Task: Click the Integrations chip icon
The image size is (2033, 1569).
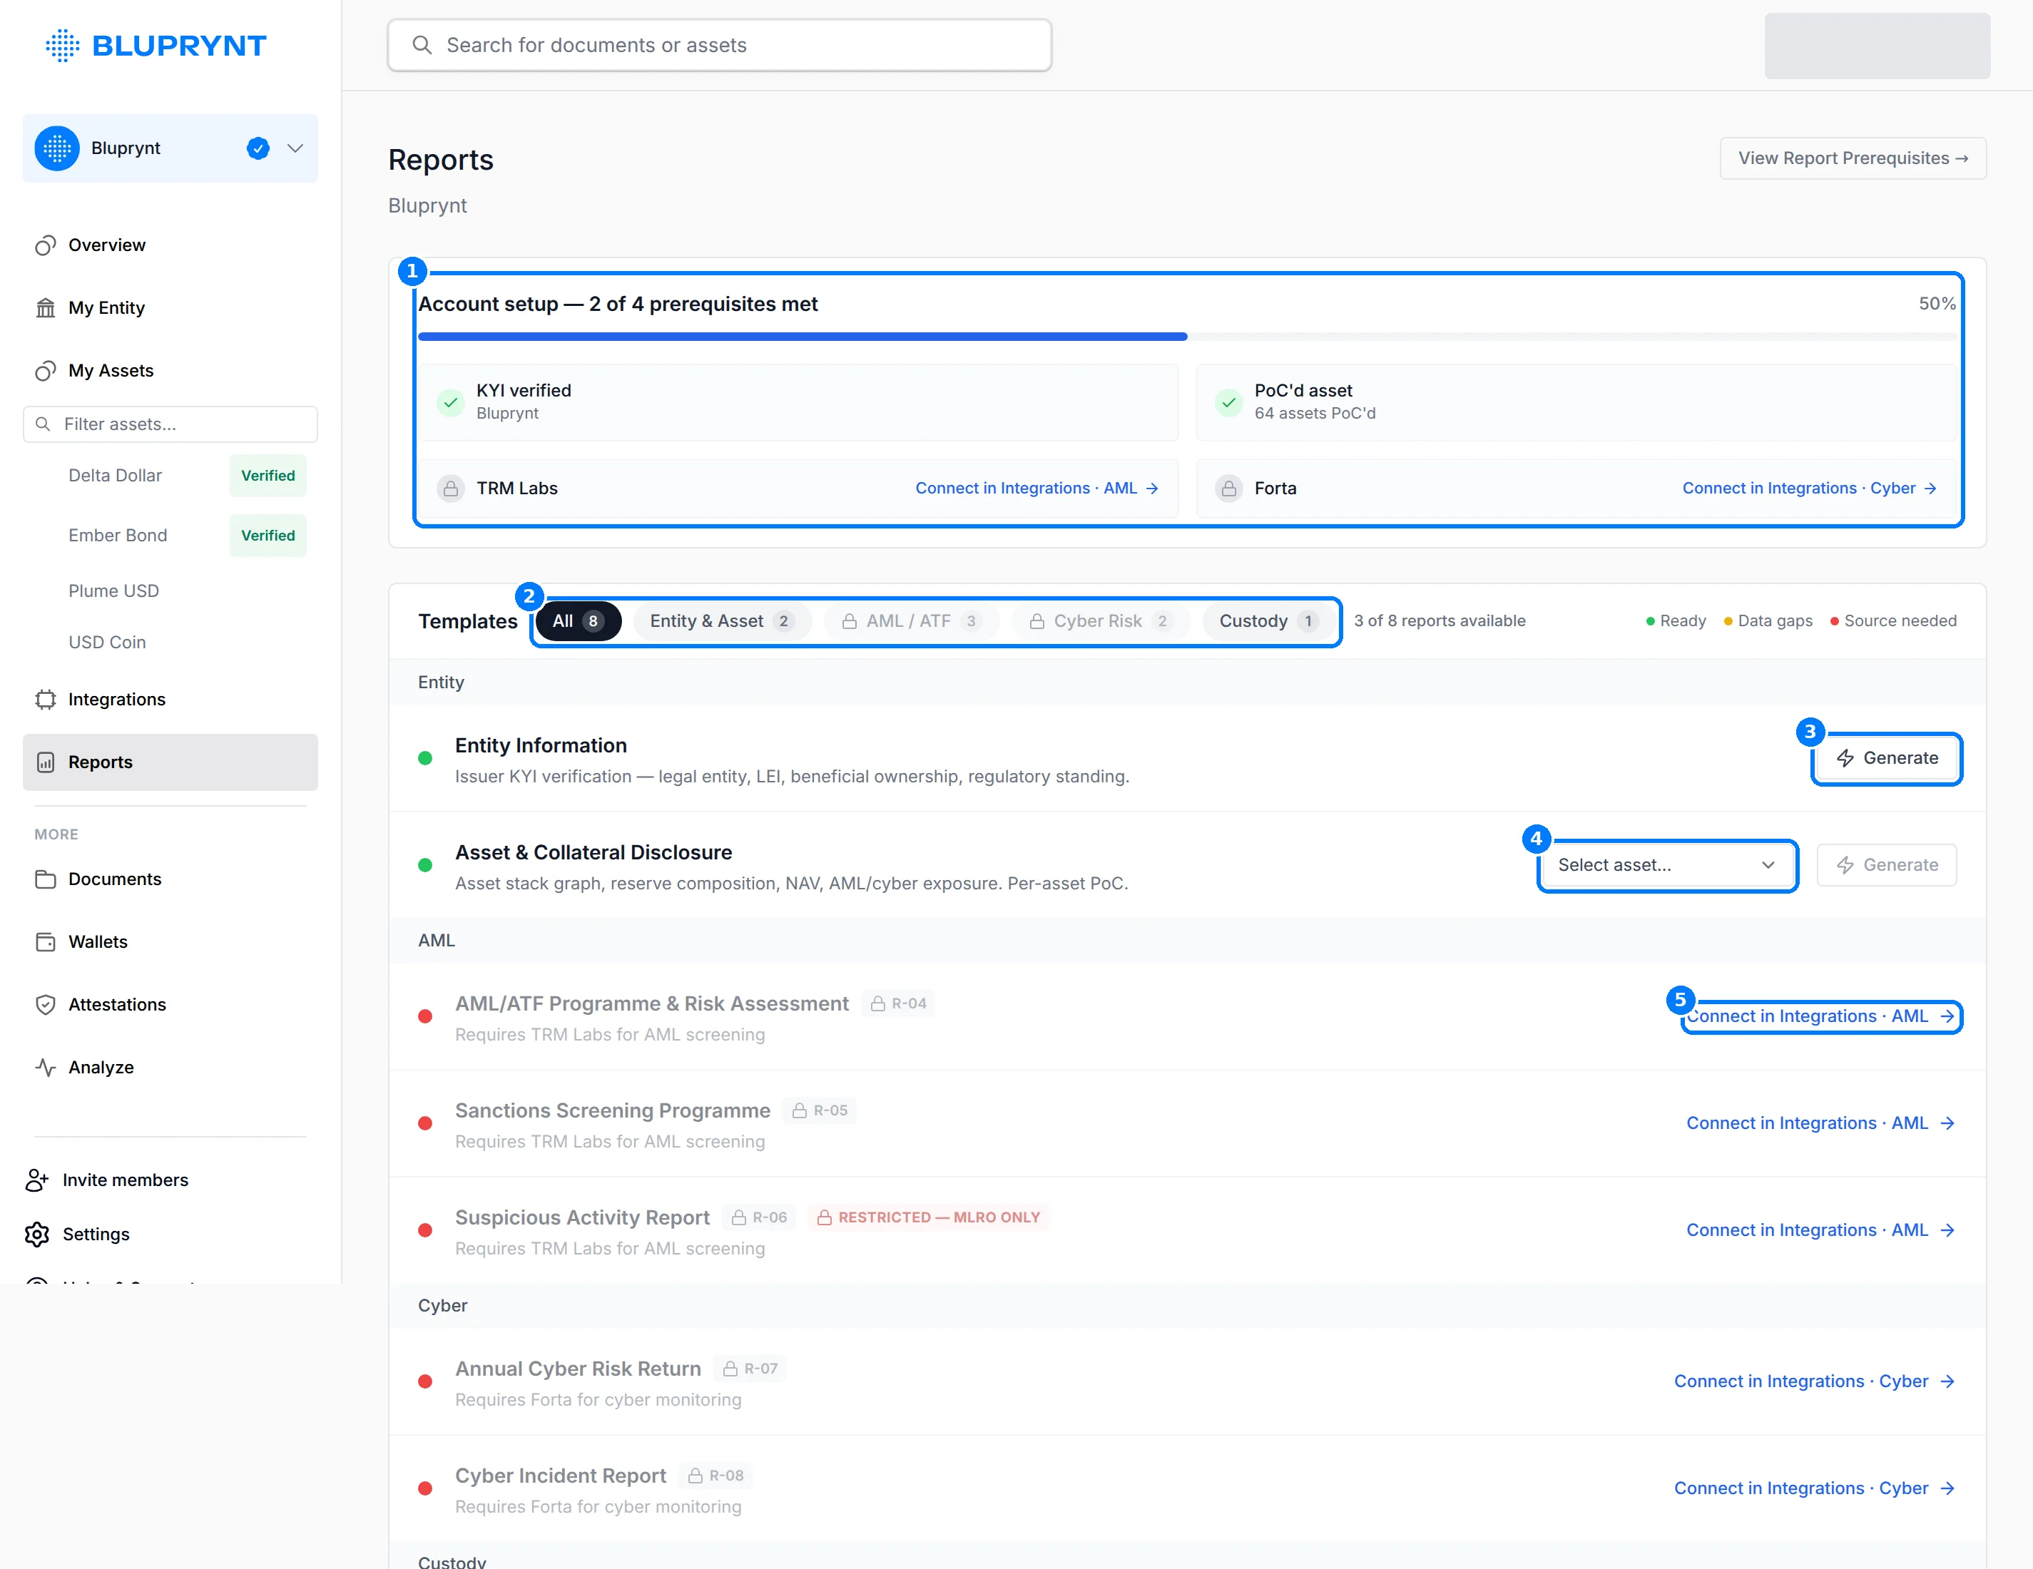Action: point(46,699)
